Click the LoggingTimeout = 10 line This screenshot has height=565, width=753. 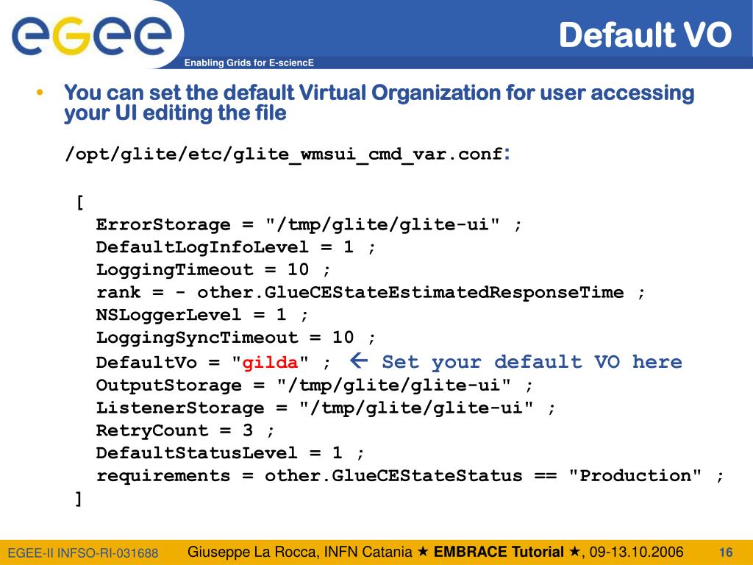coord(213,269)
